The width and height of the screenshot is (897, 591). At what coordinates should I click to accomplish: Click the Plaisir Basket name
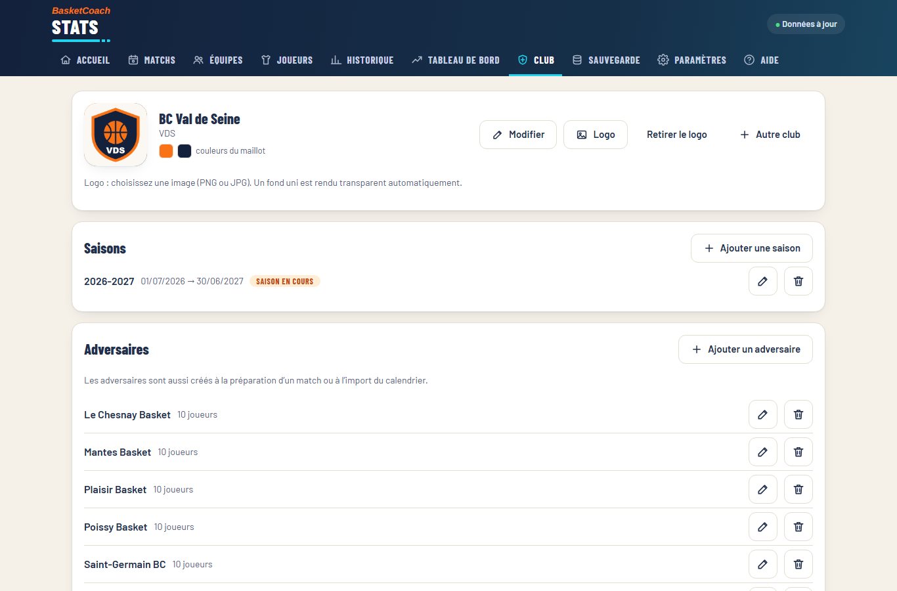tap(116, 490)
